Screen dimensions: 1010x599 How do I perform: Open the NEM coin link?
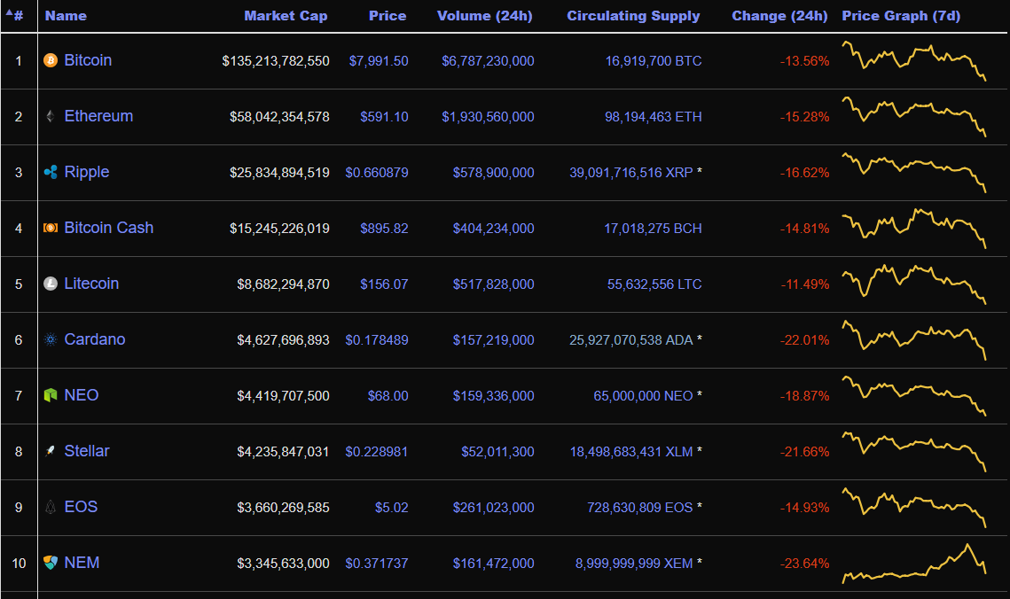pos(82,563)
